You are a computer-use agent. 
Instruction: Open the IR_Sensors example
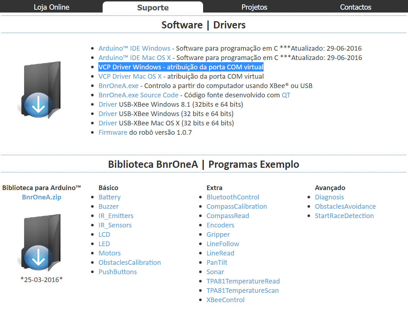(x=115, y=225)
